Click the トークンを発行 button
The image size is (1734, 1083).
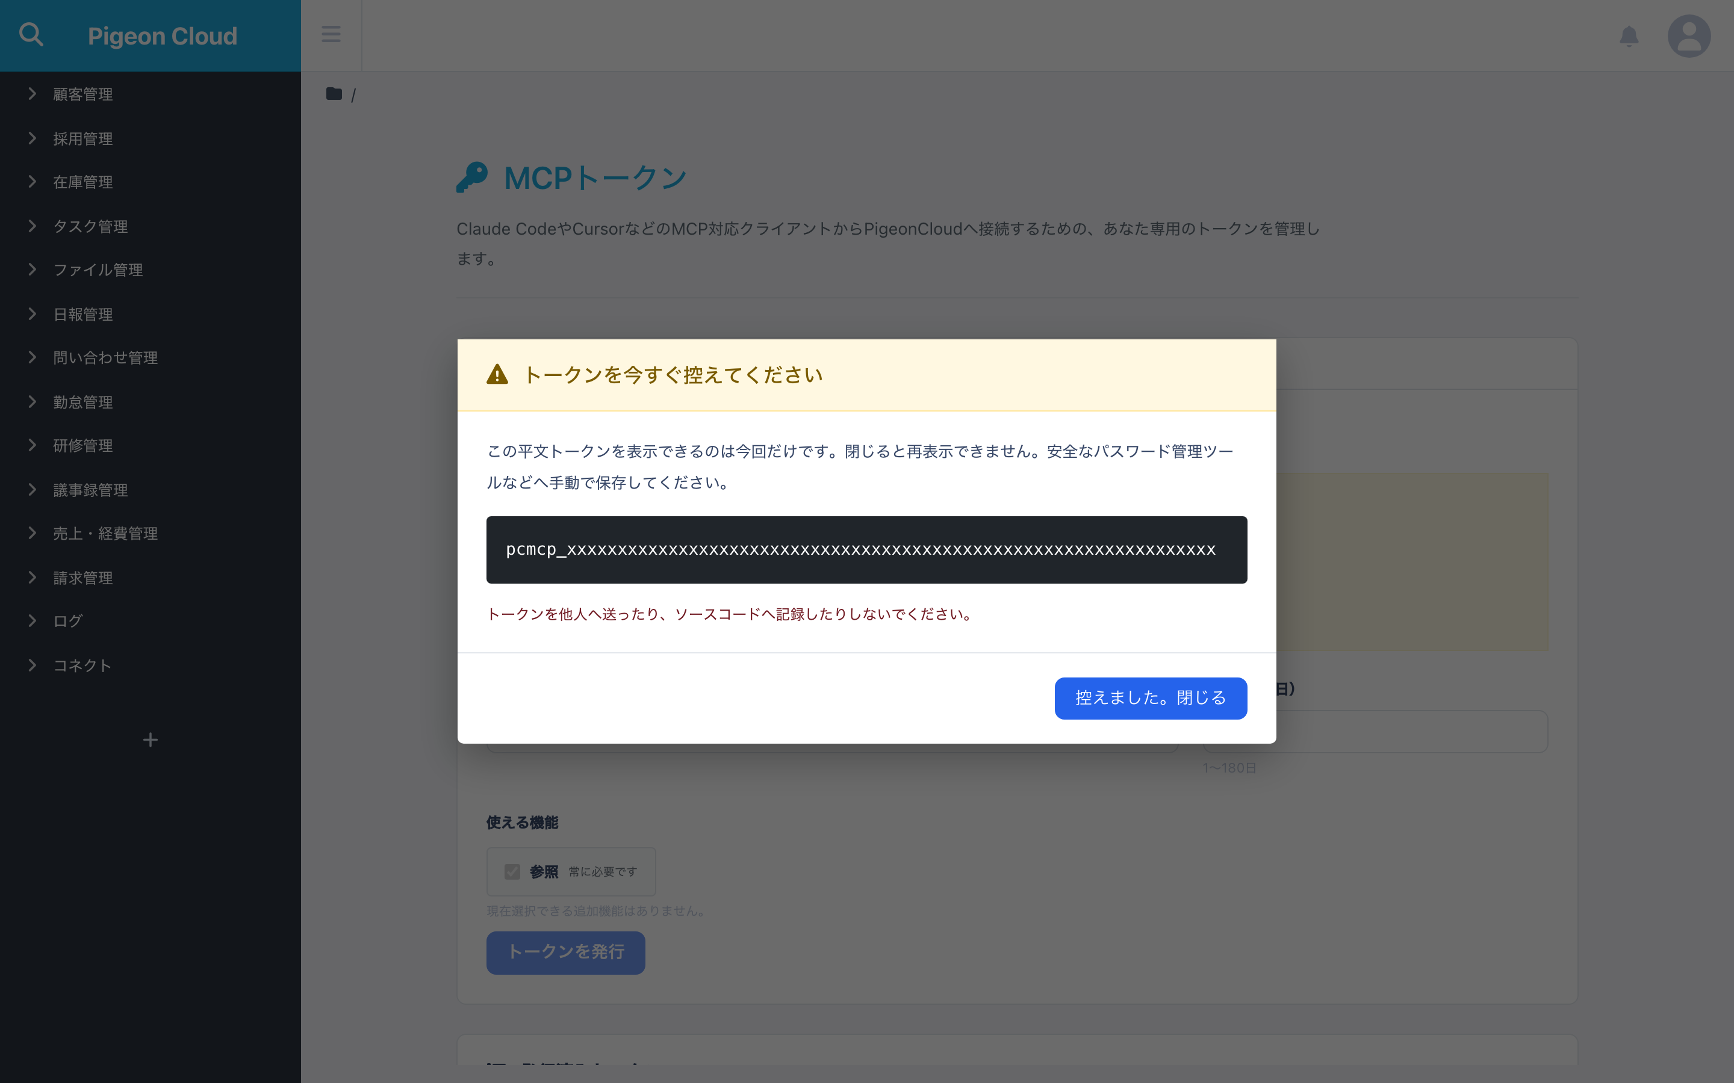coord(565,952)
